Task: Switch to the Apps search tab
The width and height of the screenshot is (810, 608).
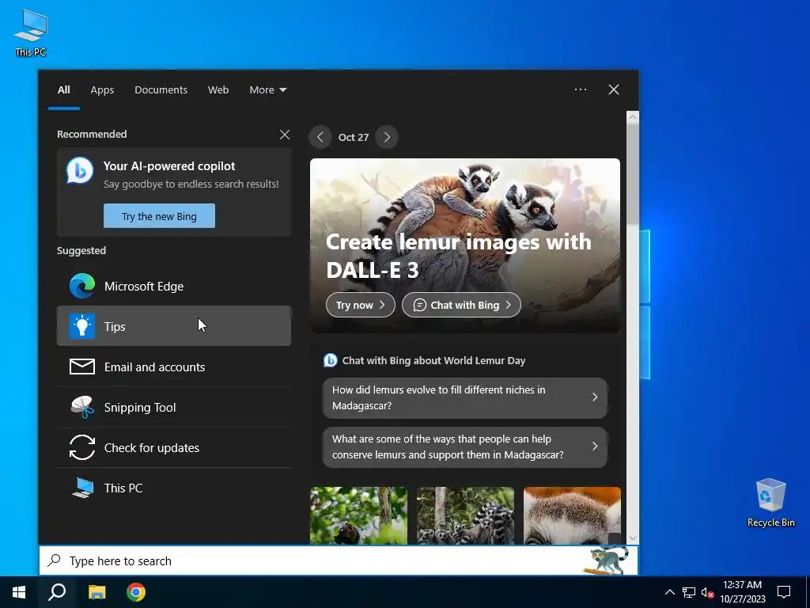Action: coord(102,90)
